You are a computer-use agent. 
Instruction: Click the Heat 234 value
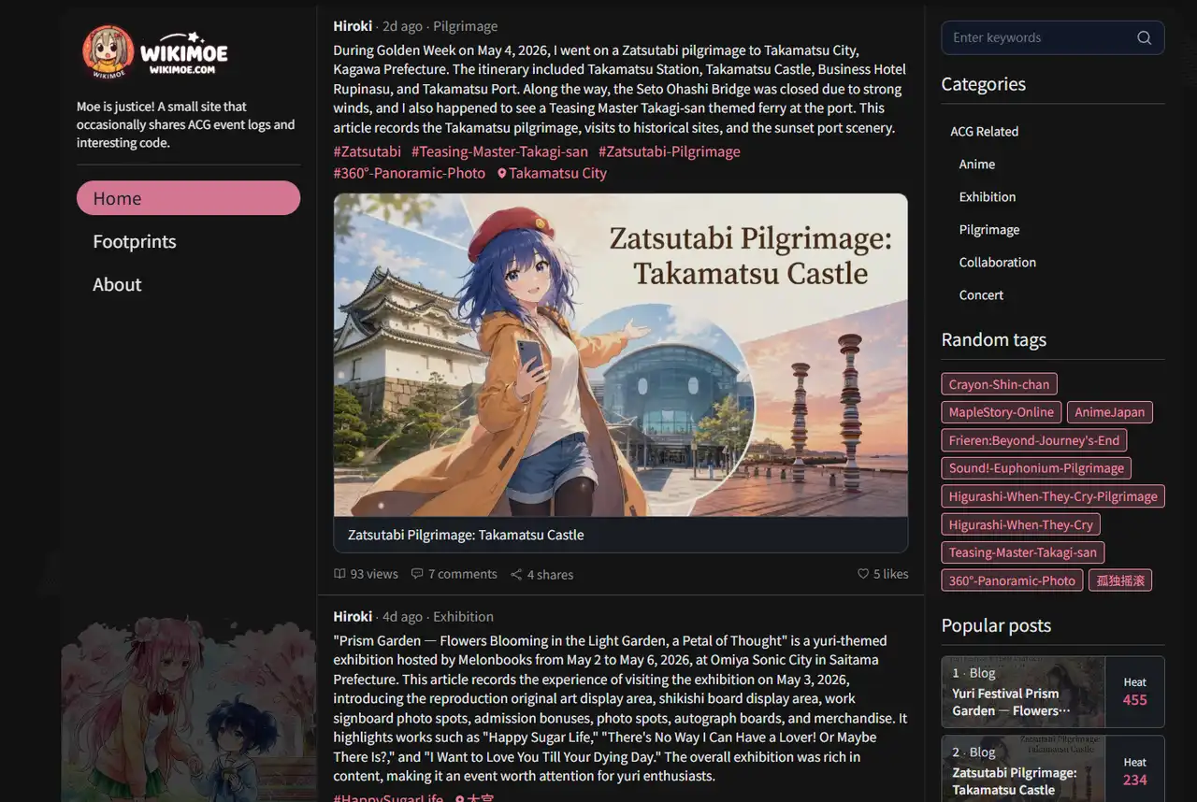[1135, 780]
